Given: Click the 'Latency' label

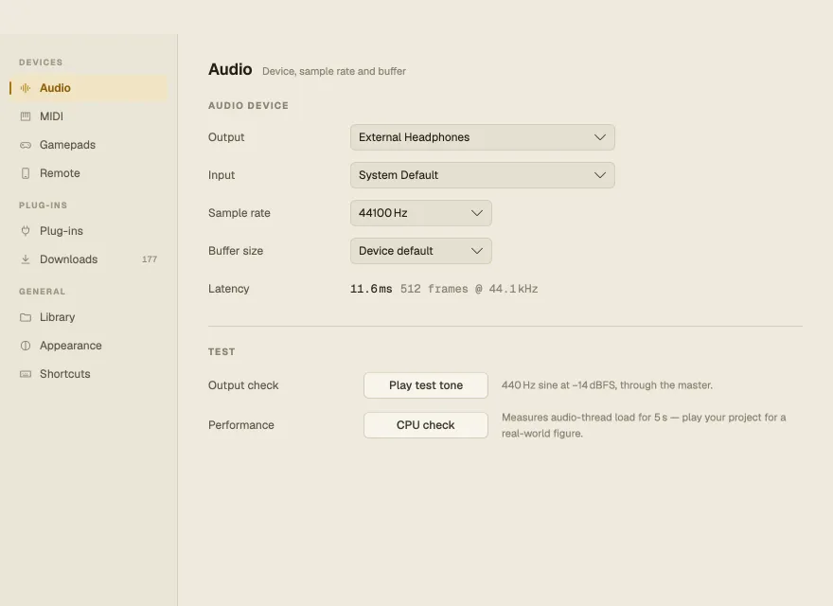Looking at the screenshot, I should pos(228,289).
